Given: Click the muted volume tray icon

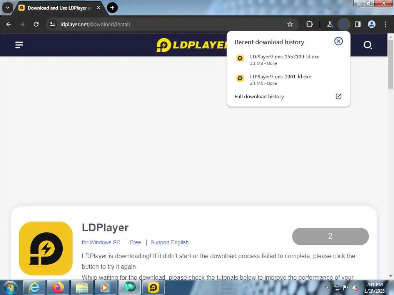Looking at the screenshot, I should [355, 288].
